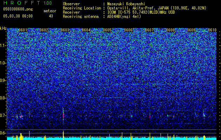The height and width of the screenshot is (140, 221).
Task: Click the 0604 time marker
Action: click(86, 30)
